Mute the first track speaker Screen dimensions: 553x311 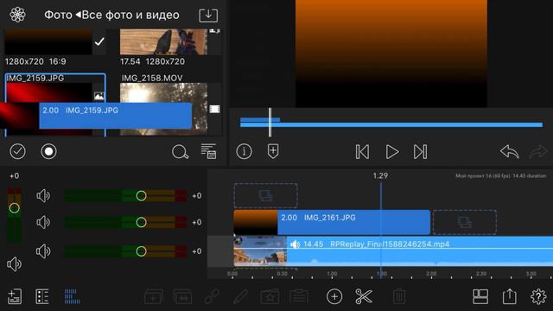[43, 196]
